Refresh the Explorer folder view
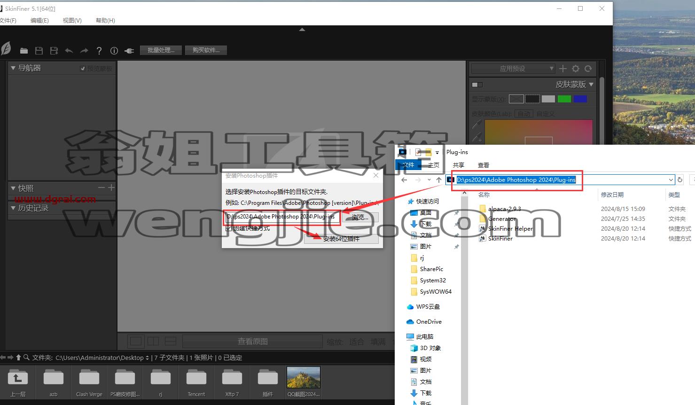The height and width of the screenshot is (405, 695). [679, 180]
